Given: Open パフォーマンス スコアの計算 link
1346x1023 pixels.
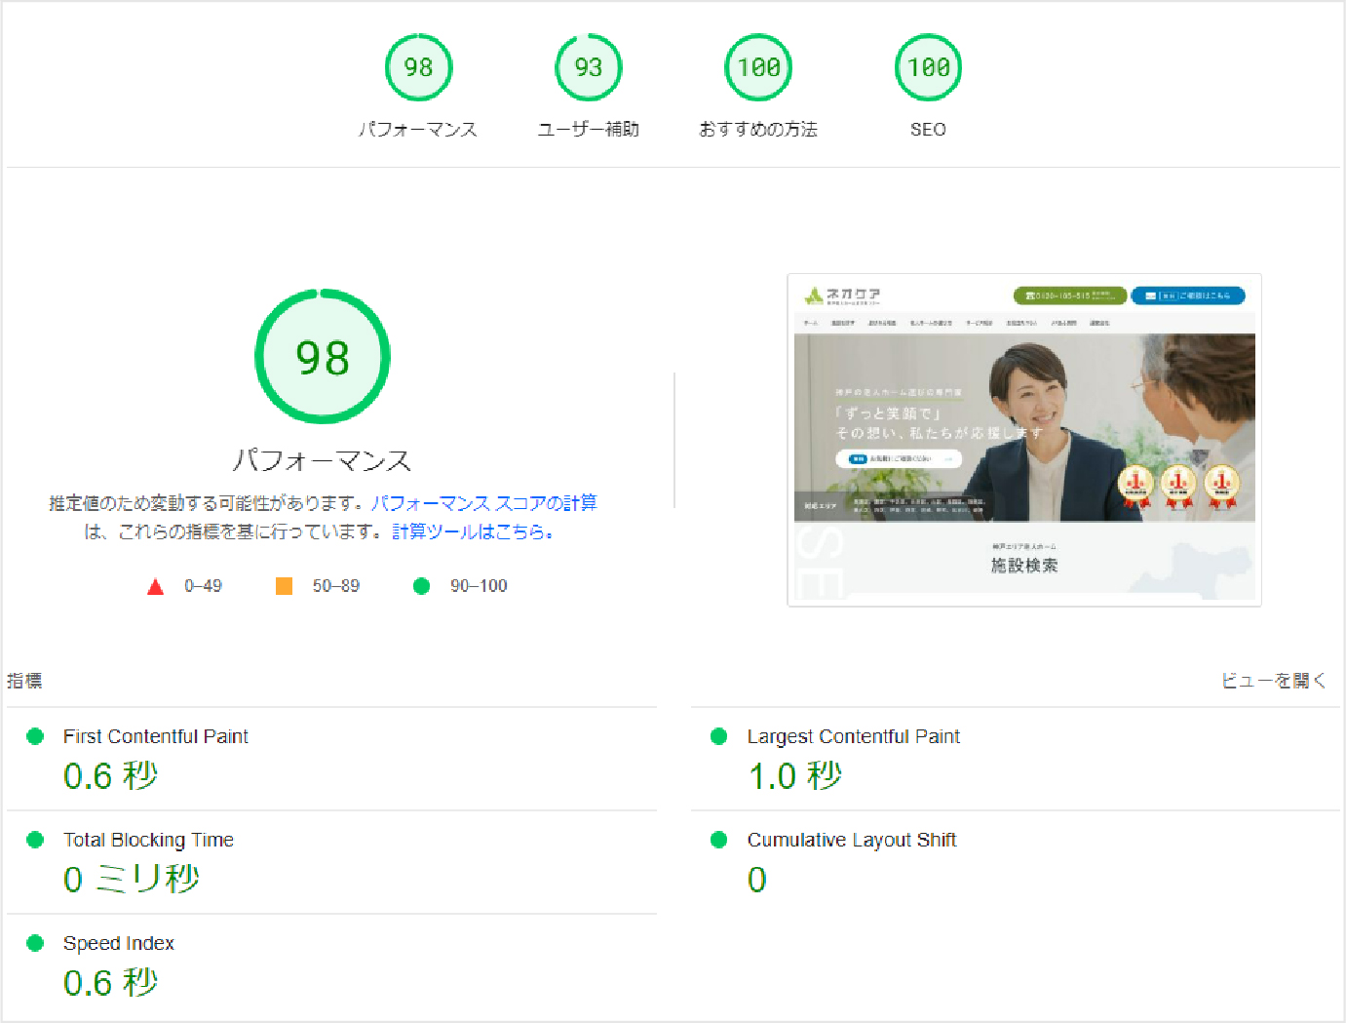Looking at the screenshot, I should 484,503.
